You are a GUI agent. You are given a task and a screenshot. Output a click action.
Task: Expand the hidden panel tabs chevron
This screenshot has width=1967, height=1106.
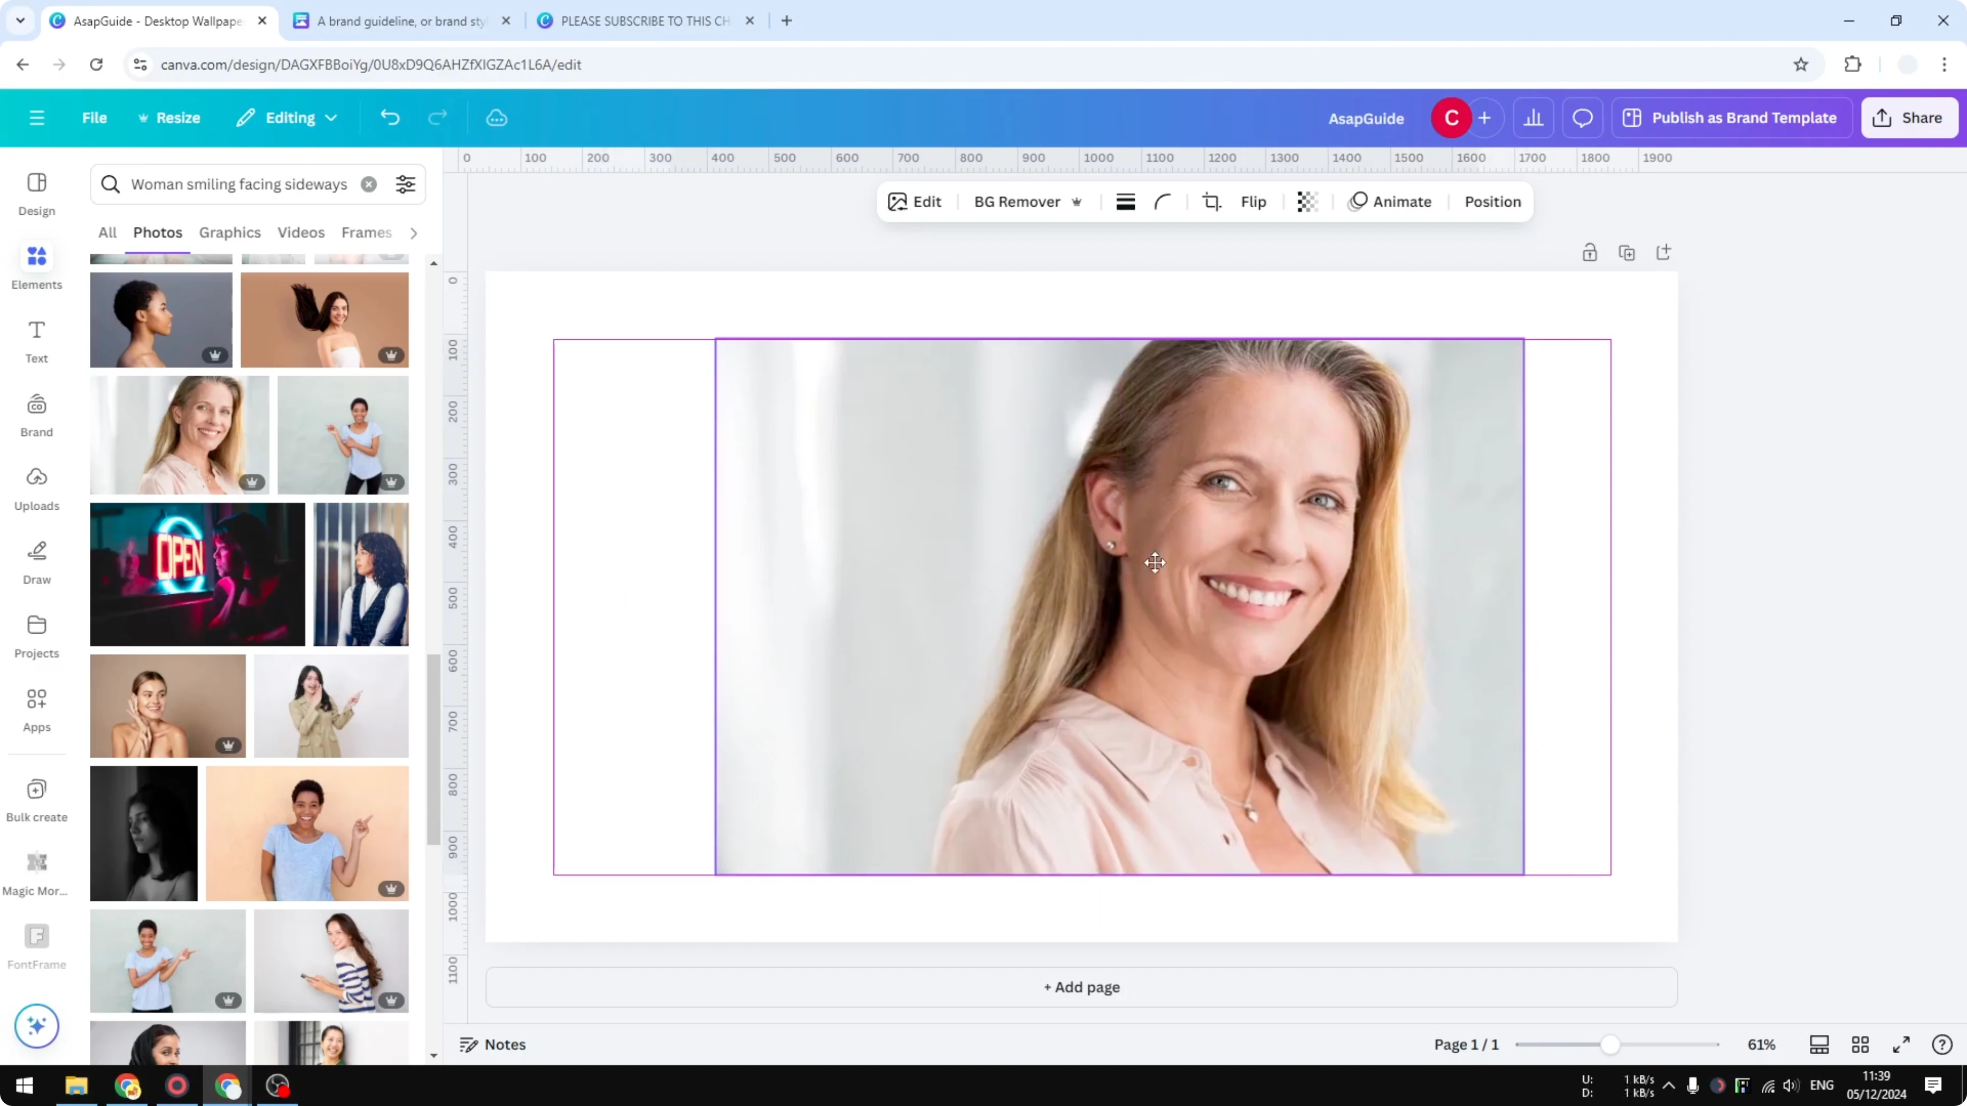(413, 233)
